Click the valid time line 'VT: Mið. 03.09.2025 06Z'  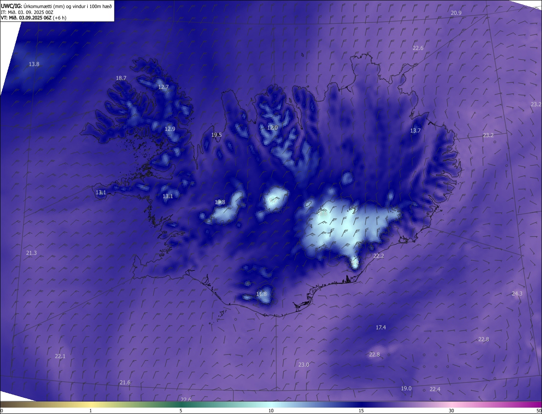coord(27,18)
